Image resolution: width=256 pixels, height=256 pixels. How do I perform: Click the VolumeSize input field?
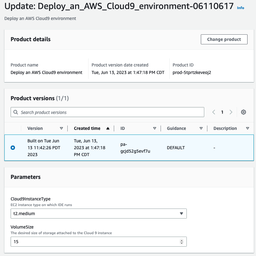point(99,242)
